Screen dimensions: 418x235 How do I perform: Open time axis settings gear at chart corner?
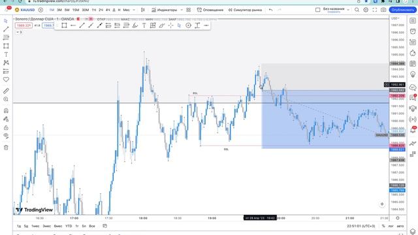(x=398, y=218)
